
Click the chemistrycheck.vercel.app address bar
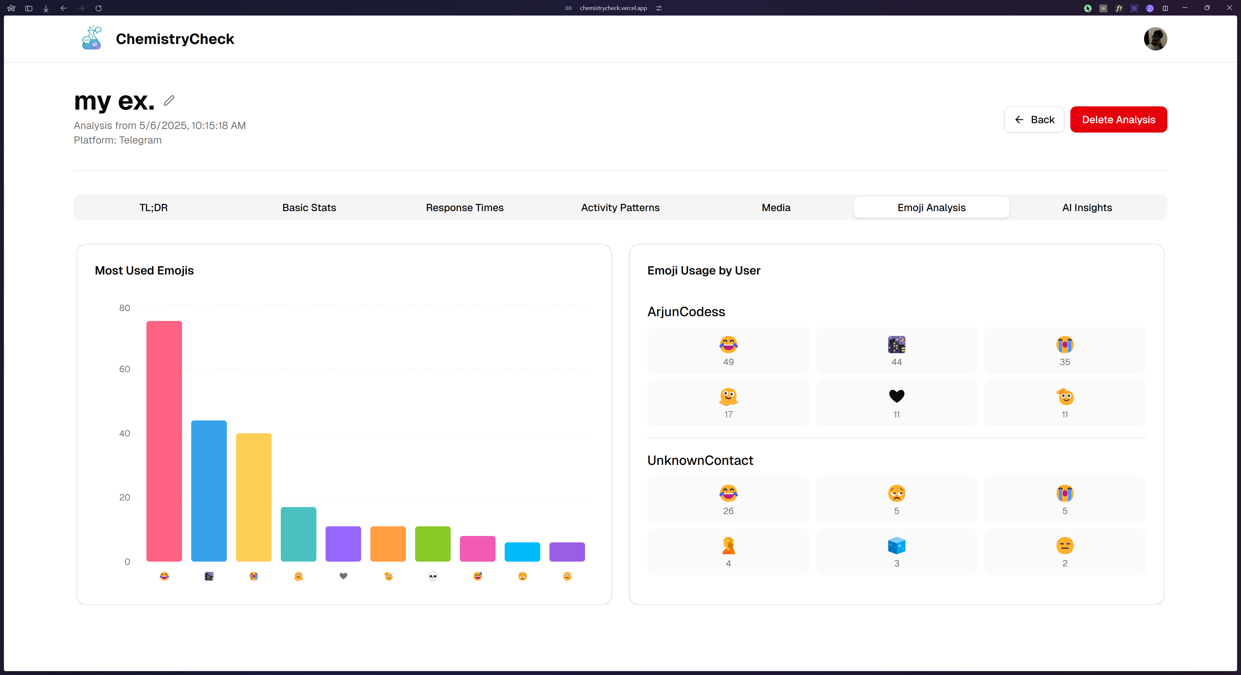[x=613, y=8]
